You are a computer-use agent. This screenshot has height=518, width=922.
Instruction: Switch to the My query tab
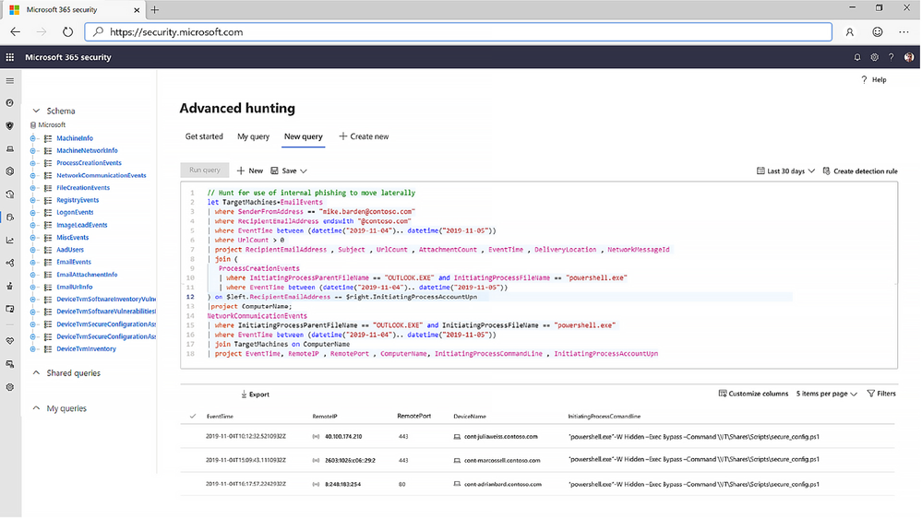pos(254,136)
